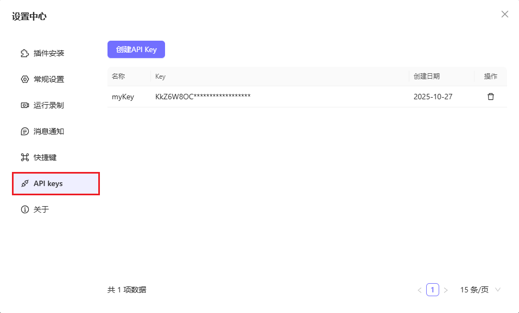This screenshot has height=313, width=519.
Task: Open the 15 条/页 page size dropdown
Action: click(x=476, y=290)
